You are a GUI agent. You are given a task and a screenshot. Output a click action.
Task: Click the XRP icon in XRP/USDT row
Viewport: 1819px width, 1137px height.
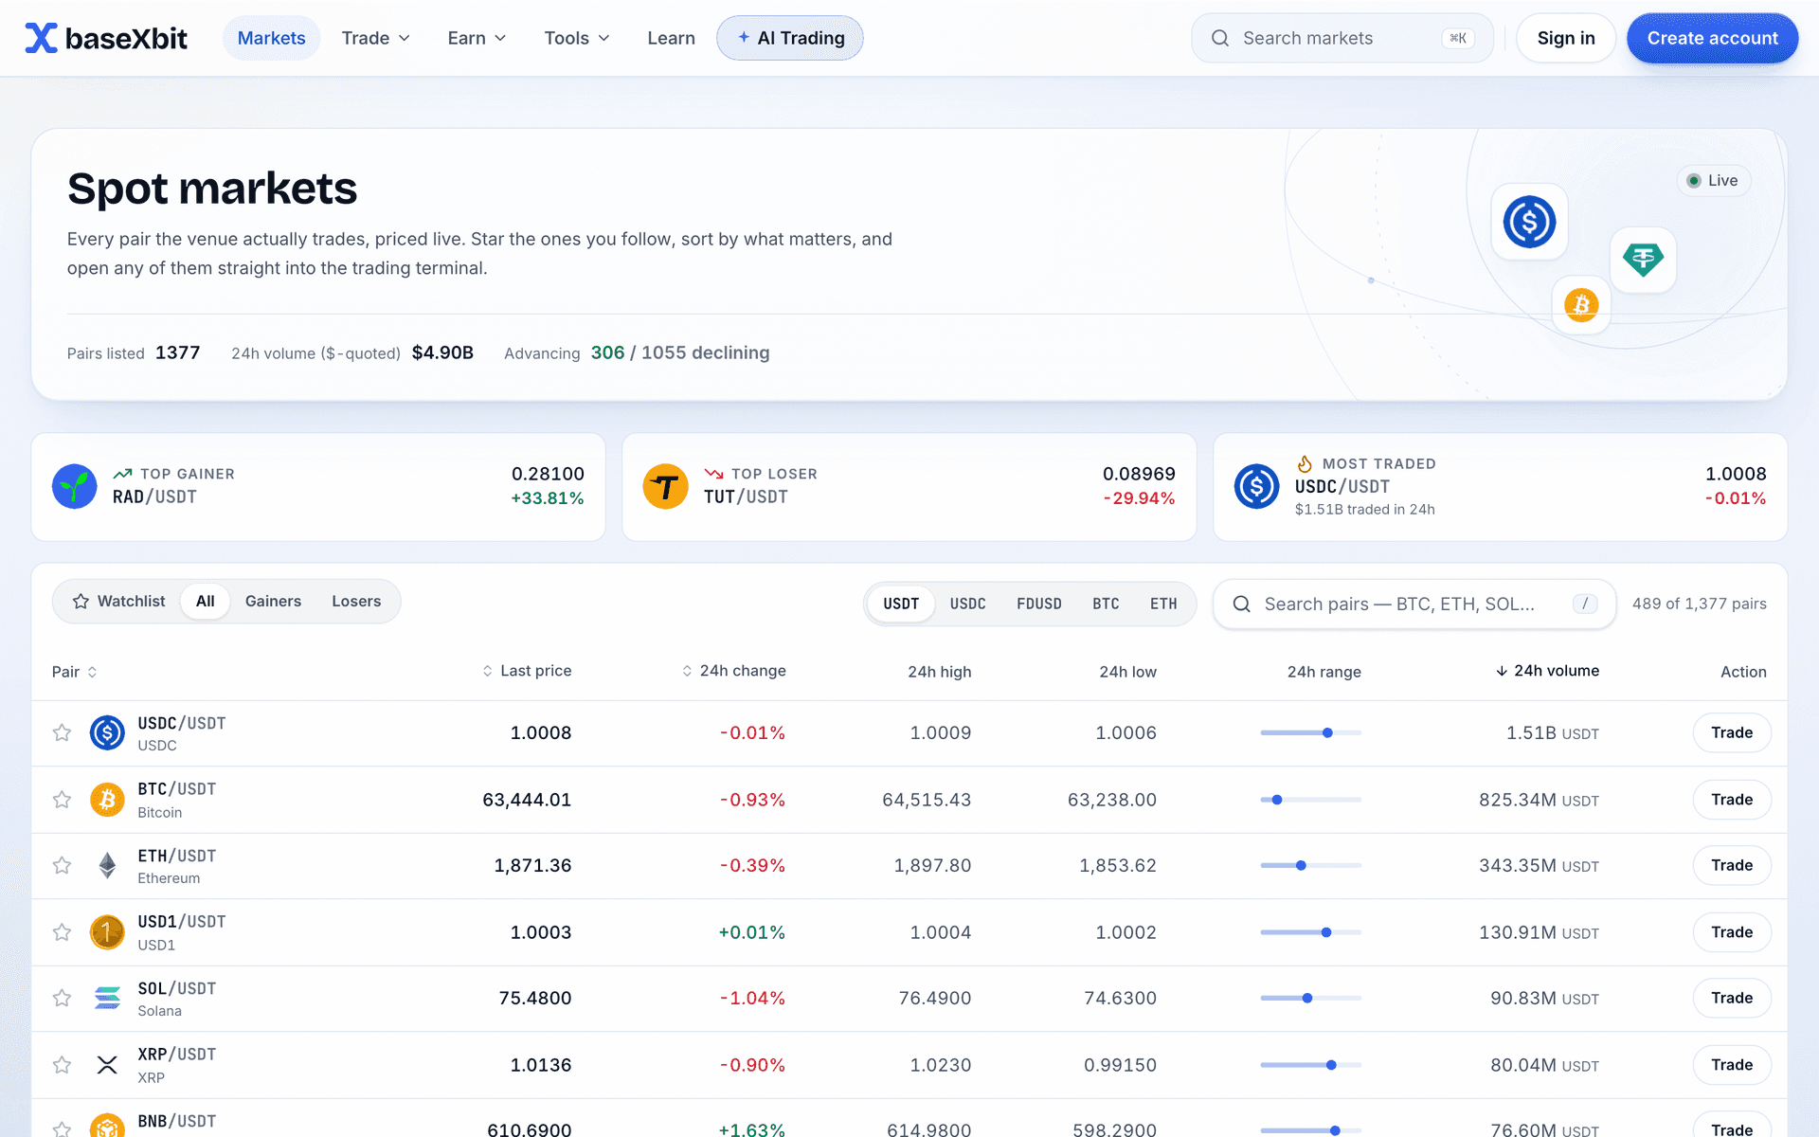coord(107,1065)
